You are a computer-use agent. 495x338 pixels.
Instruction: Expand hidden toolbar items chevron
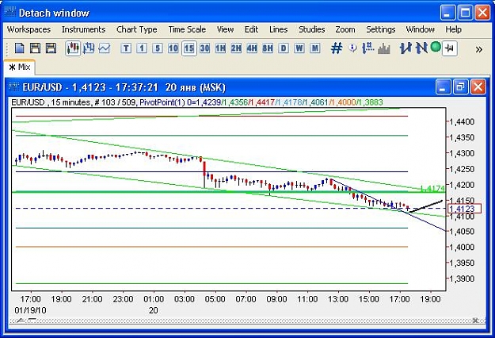[x=479, y=49]
